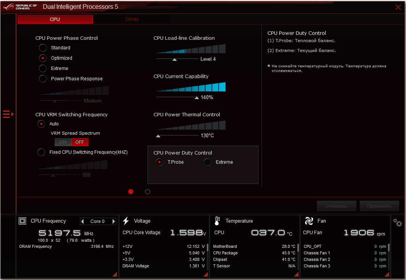Click the Chipset temperature row
The height and width of the screenshot is (280, 406).
pyautogui.click(x=254, y=259)
